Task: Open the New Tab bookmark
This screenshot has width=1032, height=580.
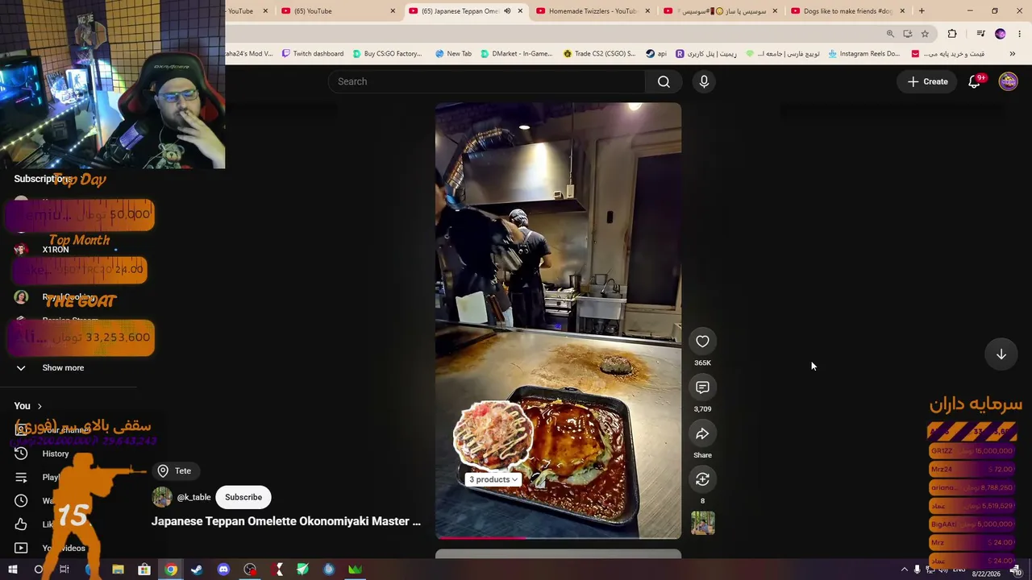Action: [453, 54]
